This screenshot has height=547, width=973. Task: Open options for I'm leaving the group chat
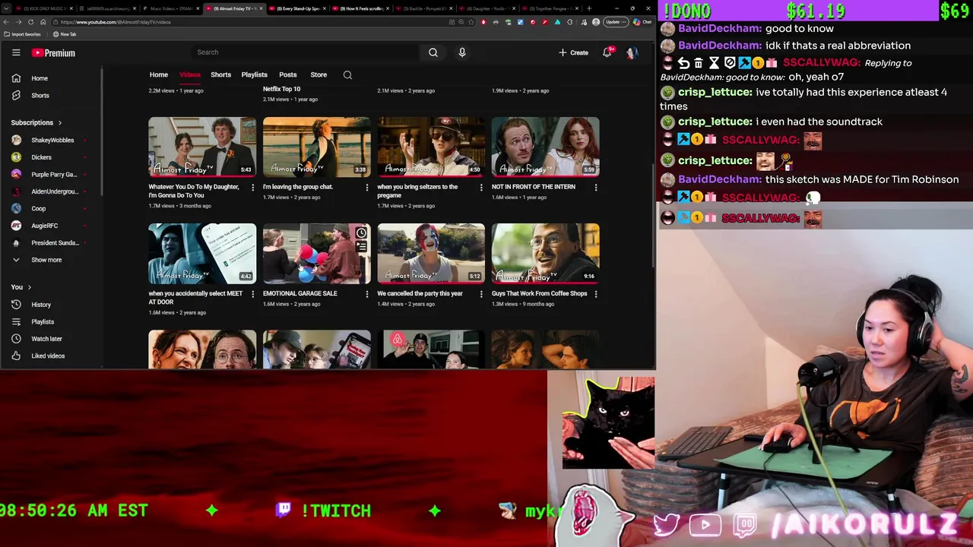click(366, 187)
